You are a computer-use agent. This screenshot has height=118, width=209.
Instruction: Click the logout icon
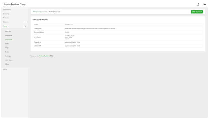pyautogui.click(x=205, y=4)
